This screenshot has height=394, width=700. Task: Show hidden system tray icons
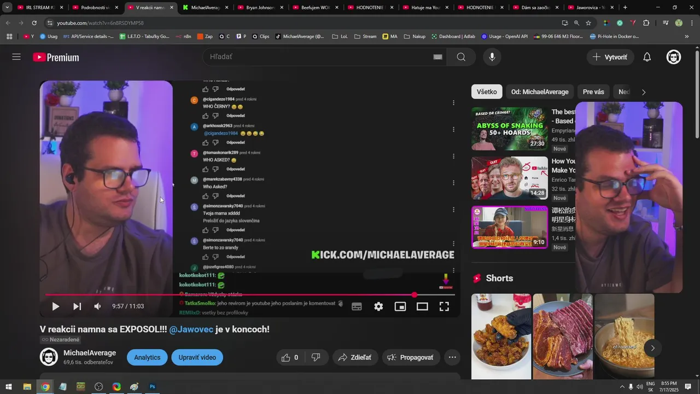click(622, 387)
